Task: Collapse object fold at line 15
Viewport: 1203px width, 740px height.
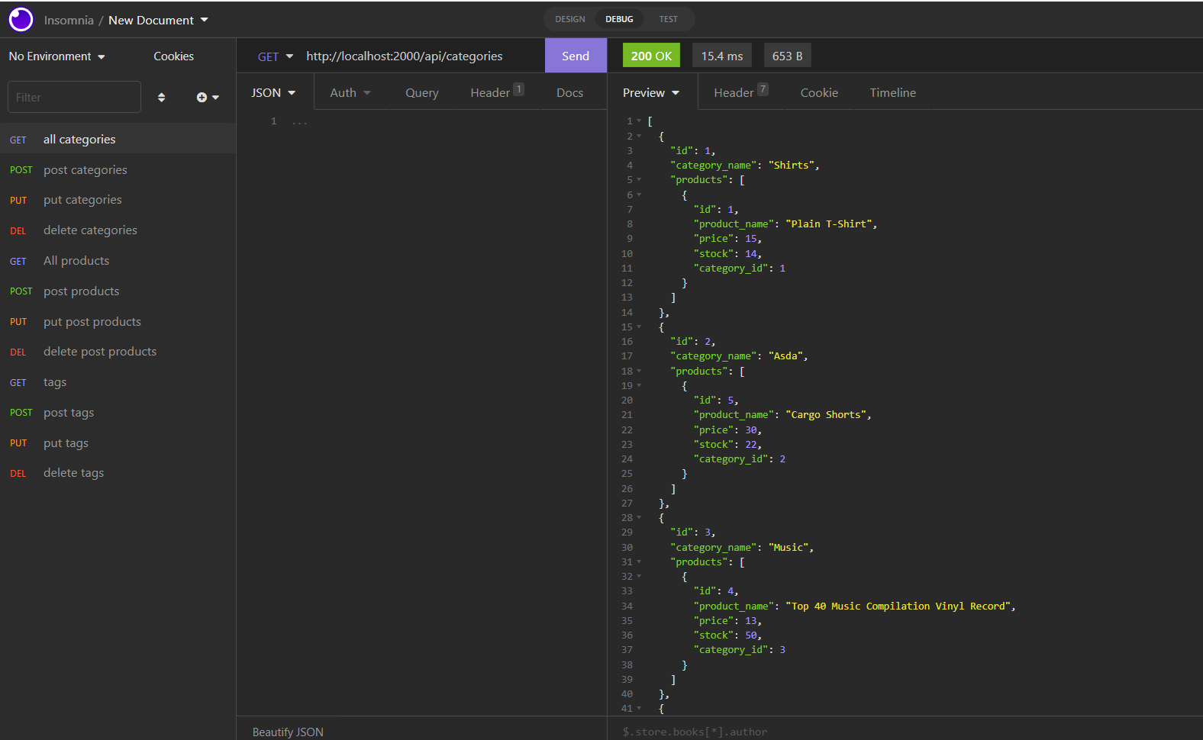Action: [639, 327]
